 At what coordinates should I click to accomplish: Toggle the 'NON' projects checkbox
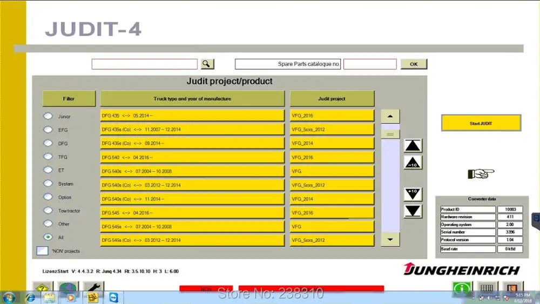[42, 251]
